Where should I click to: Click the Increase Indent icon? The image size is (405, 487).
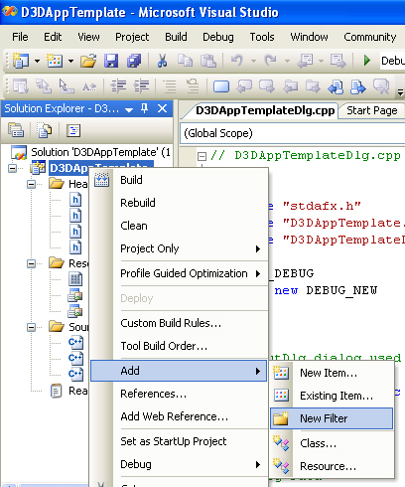(141, 86)
